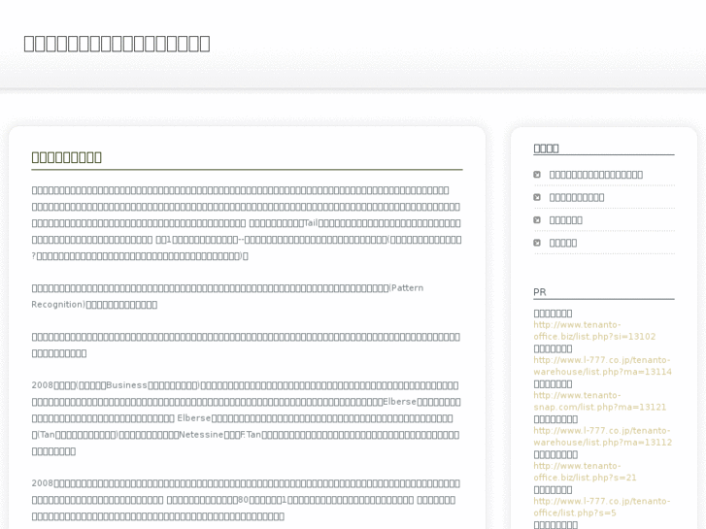Click the word "Business" in the 2008 paragraph

pyautogui.click(x=126, y=385)
